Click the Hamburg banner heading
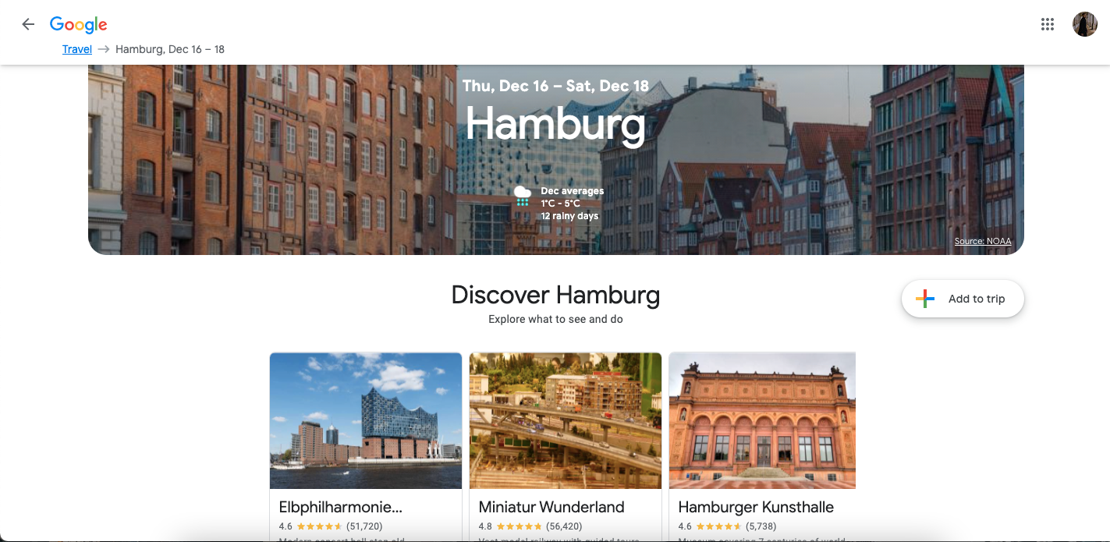Screen dimensions: 1110x542 click(555, 123)
